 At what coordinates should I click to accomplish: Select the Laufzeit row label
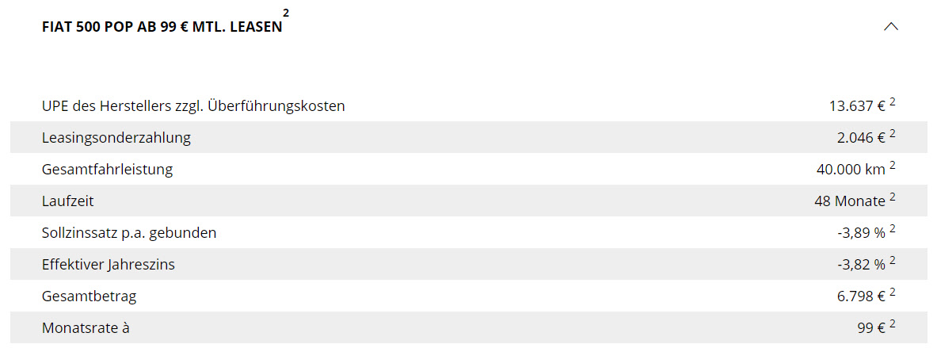point(67,201)
